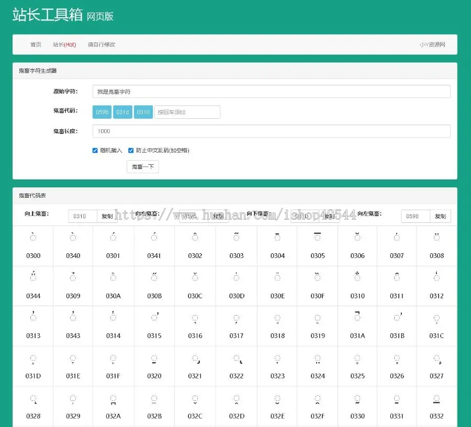Switch to the 站长(Hot) menu item
471x427 pixels.
(64, 44)
